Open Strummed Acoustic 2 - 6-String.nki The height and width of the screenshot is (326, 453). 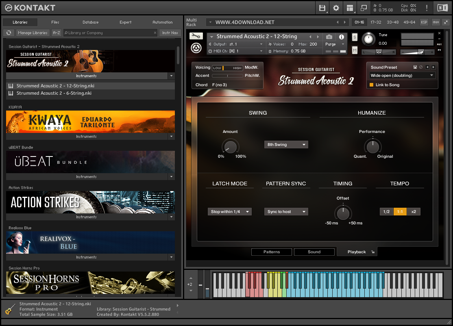point(54,93)
